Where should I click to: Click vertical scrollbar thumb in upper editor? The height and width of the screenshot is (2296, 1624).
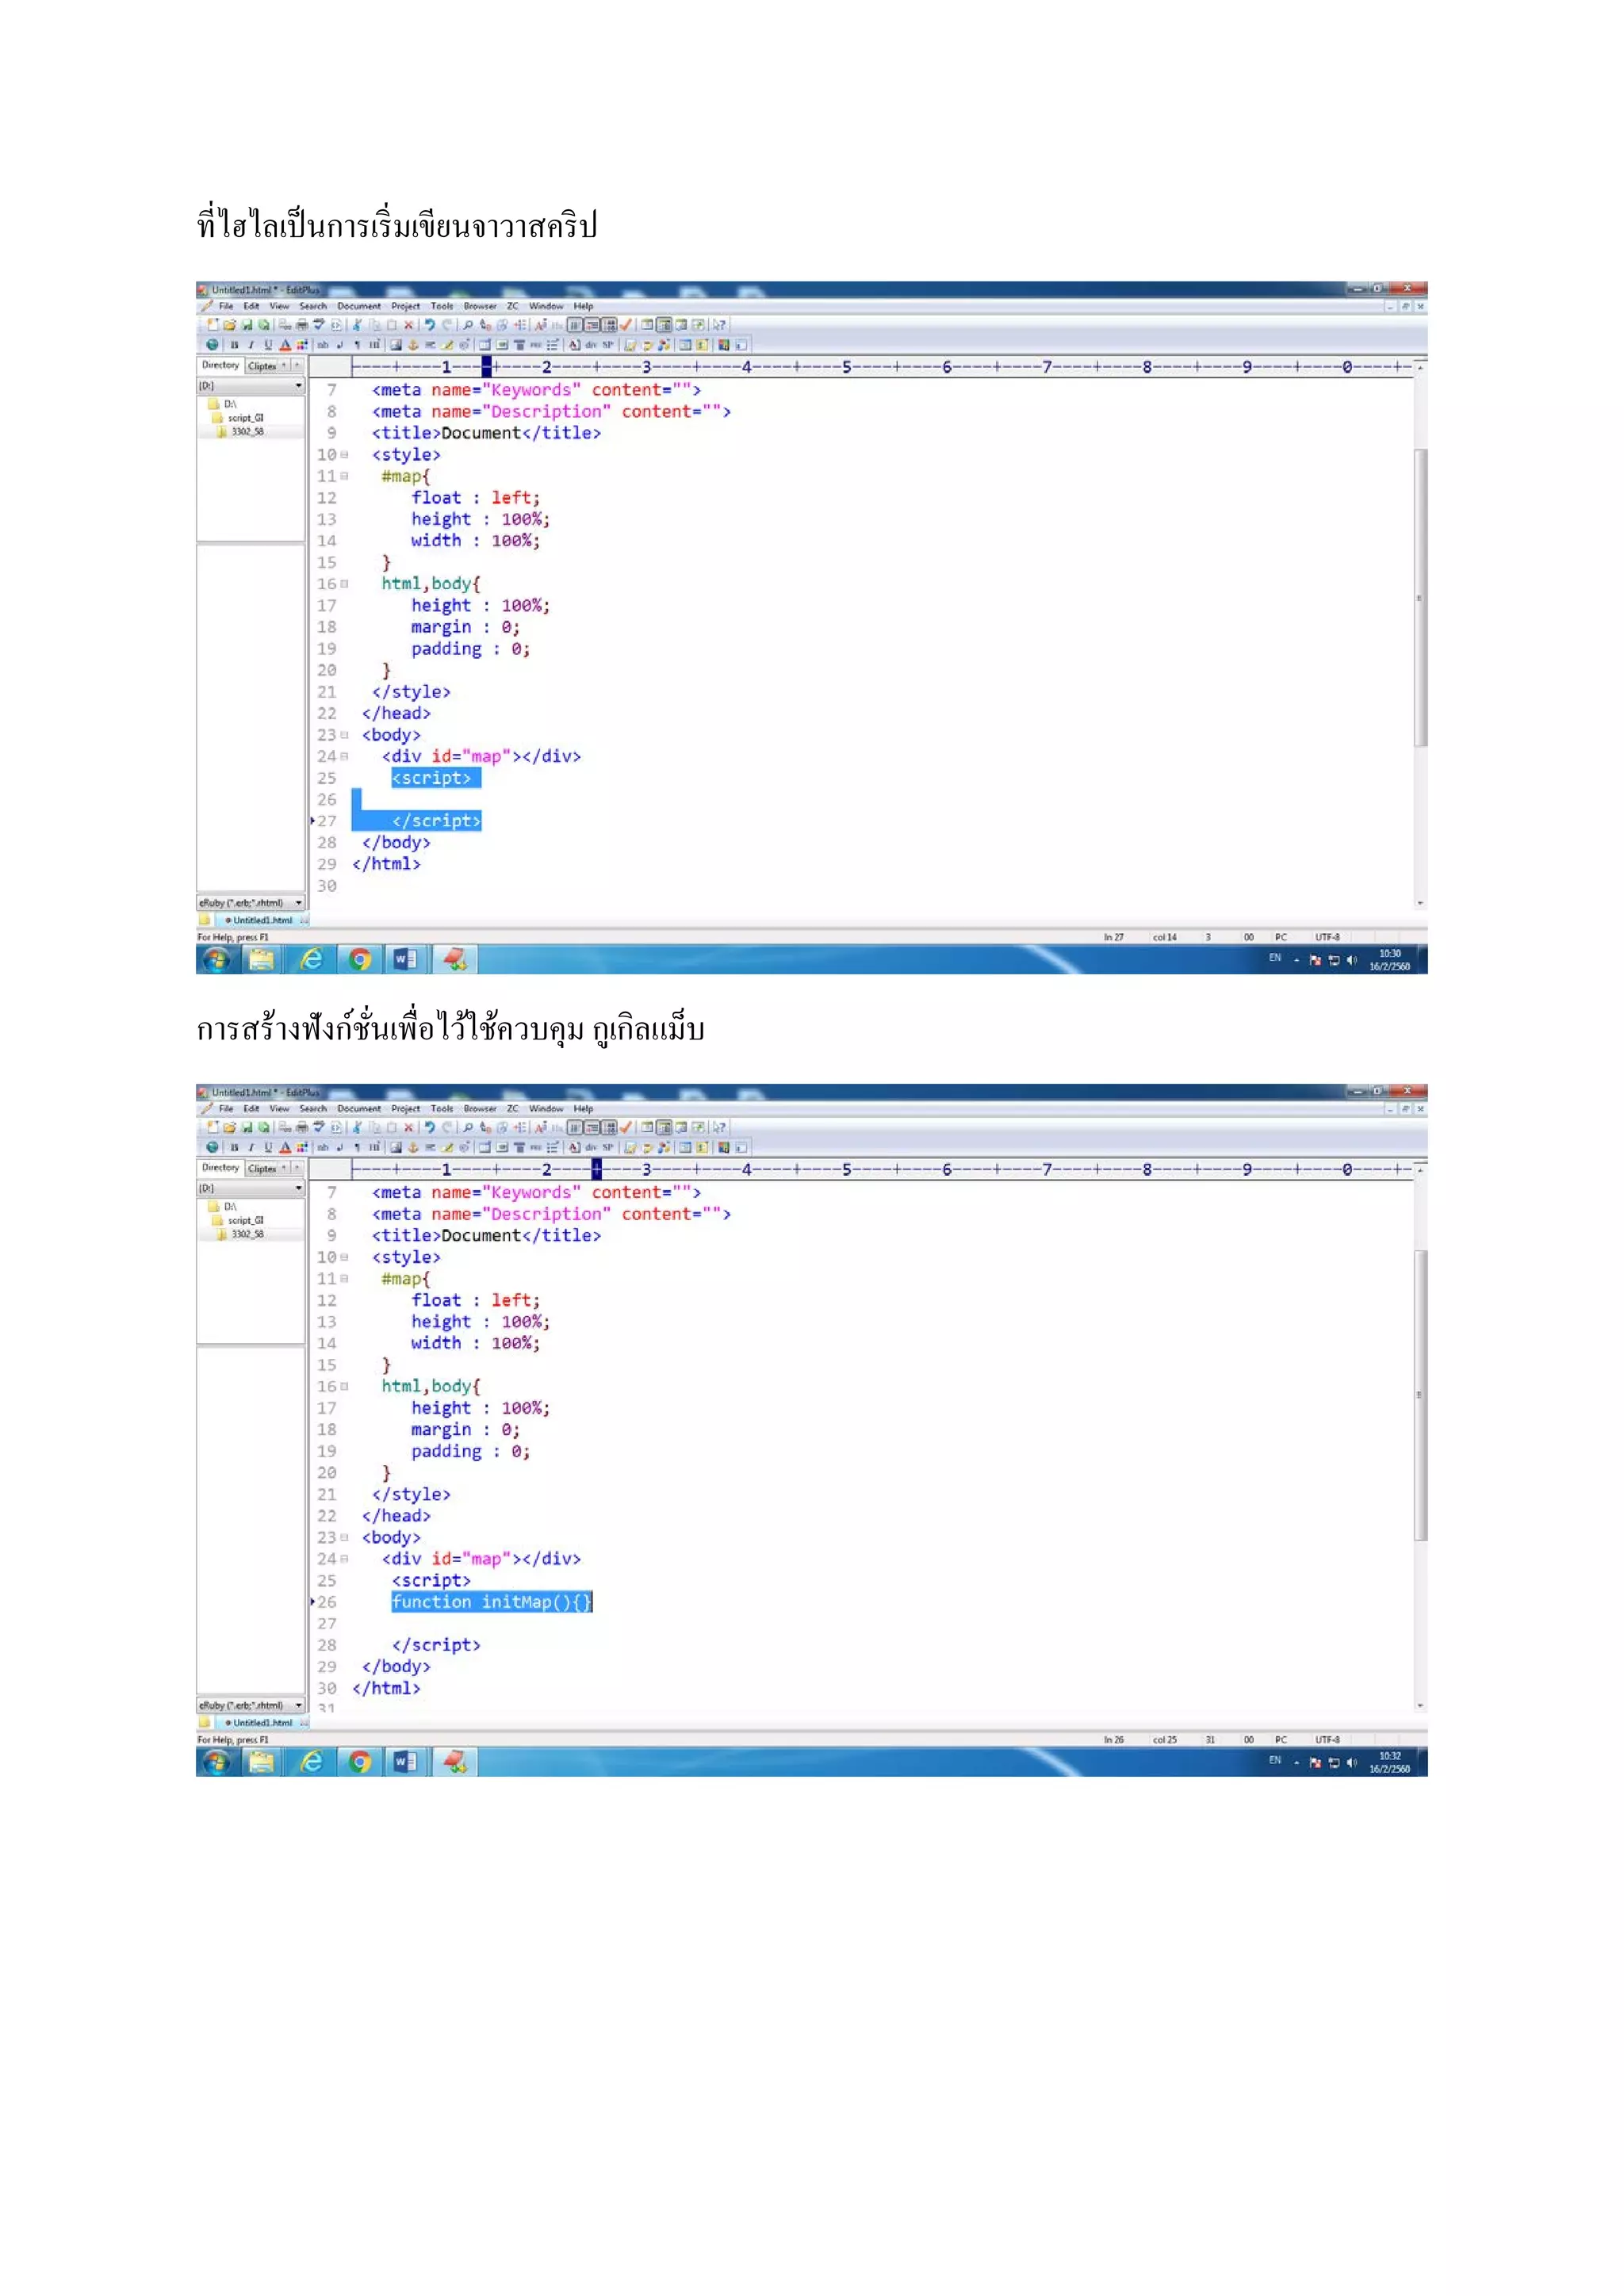[1420, 597]
